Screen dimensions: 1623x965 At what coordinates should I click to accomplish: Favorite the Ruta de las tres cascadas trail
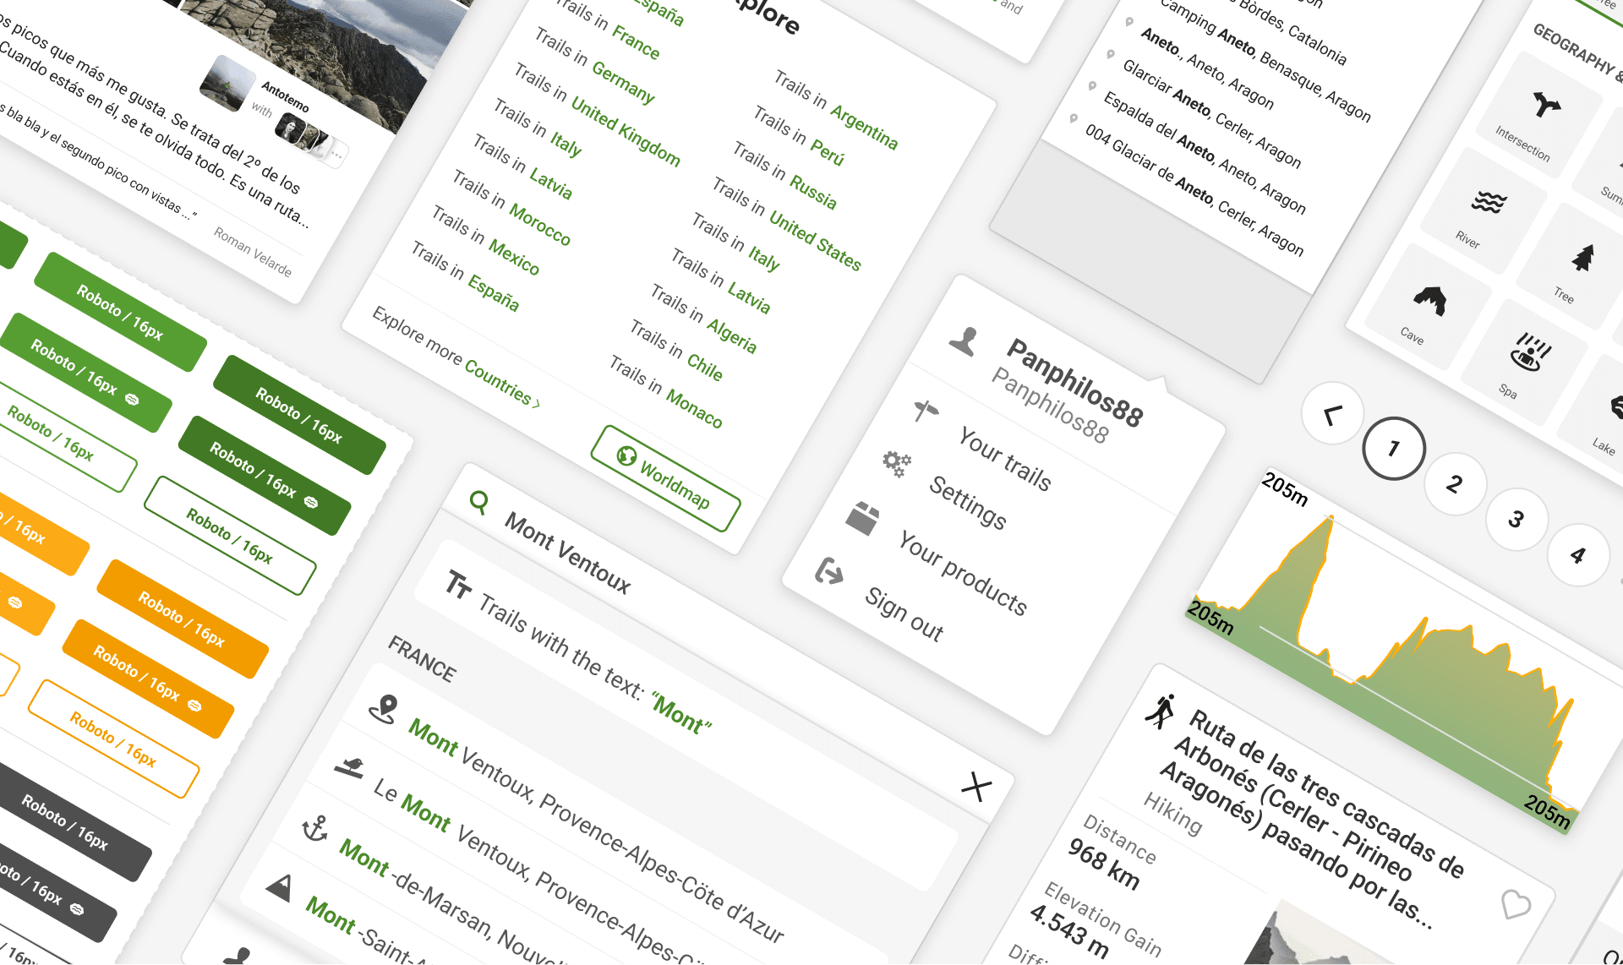point(1516,904)
